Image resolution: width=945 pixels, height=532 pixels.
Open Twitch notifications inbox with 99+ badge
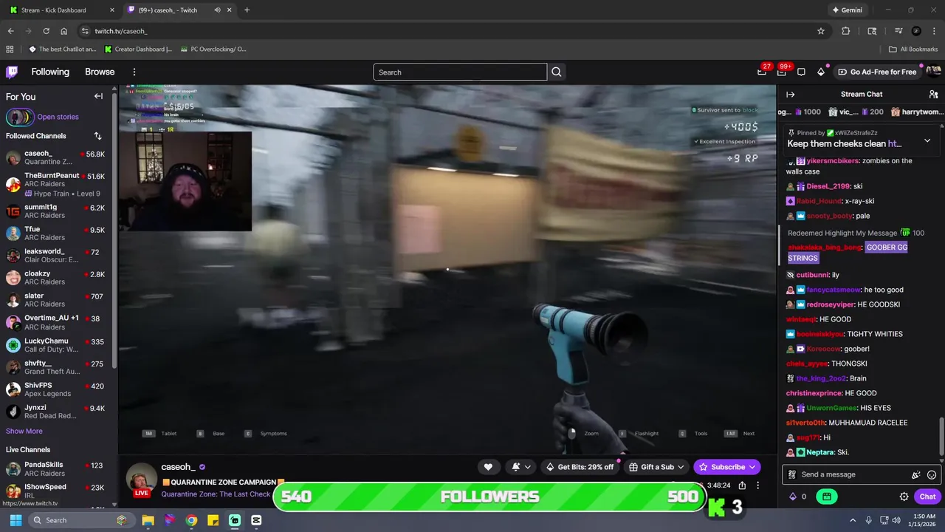pyautogui.click(x=782, y=72)
